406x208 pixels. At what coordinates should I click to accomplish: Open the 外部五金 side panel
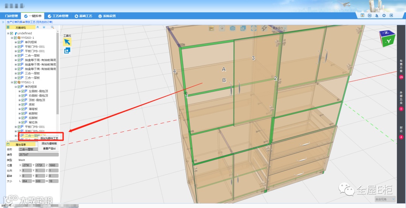pos(401,101)
